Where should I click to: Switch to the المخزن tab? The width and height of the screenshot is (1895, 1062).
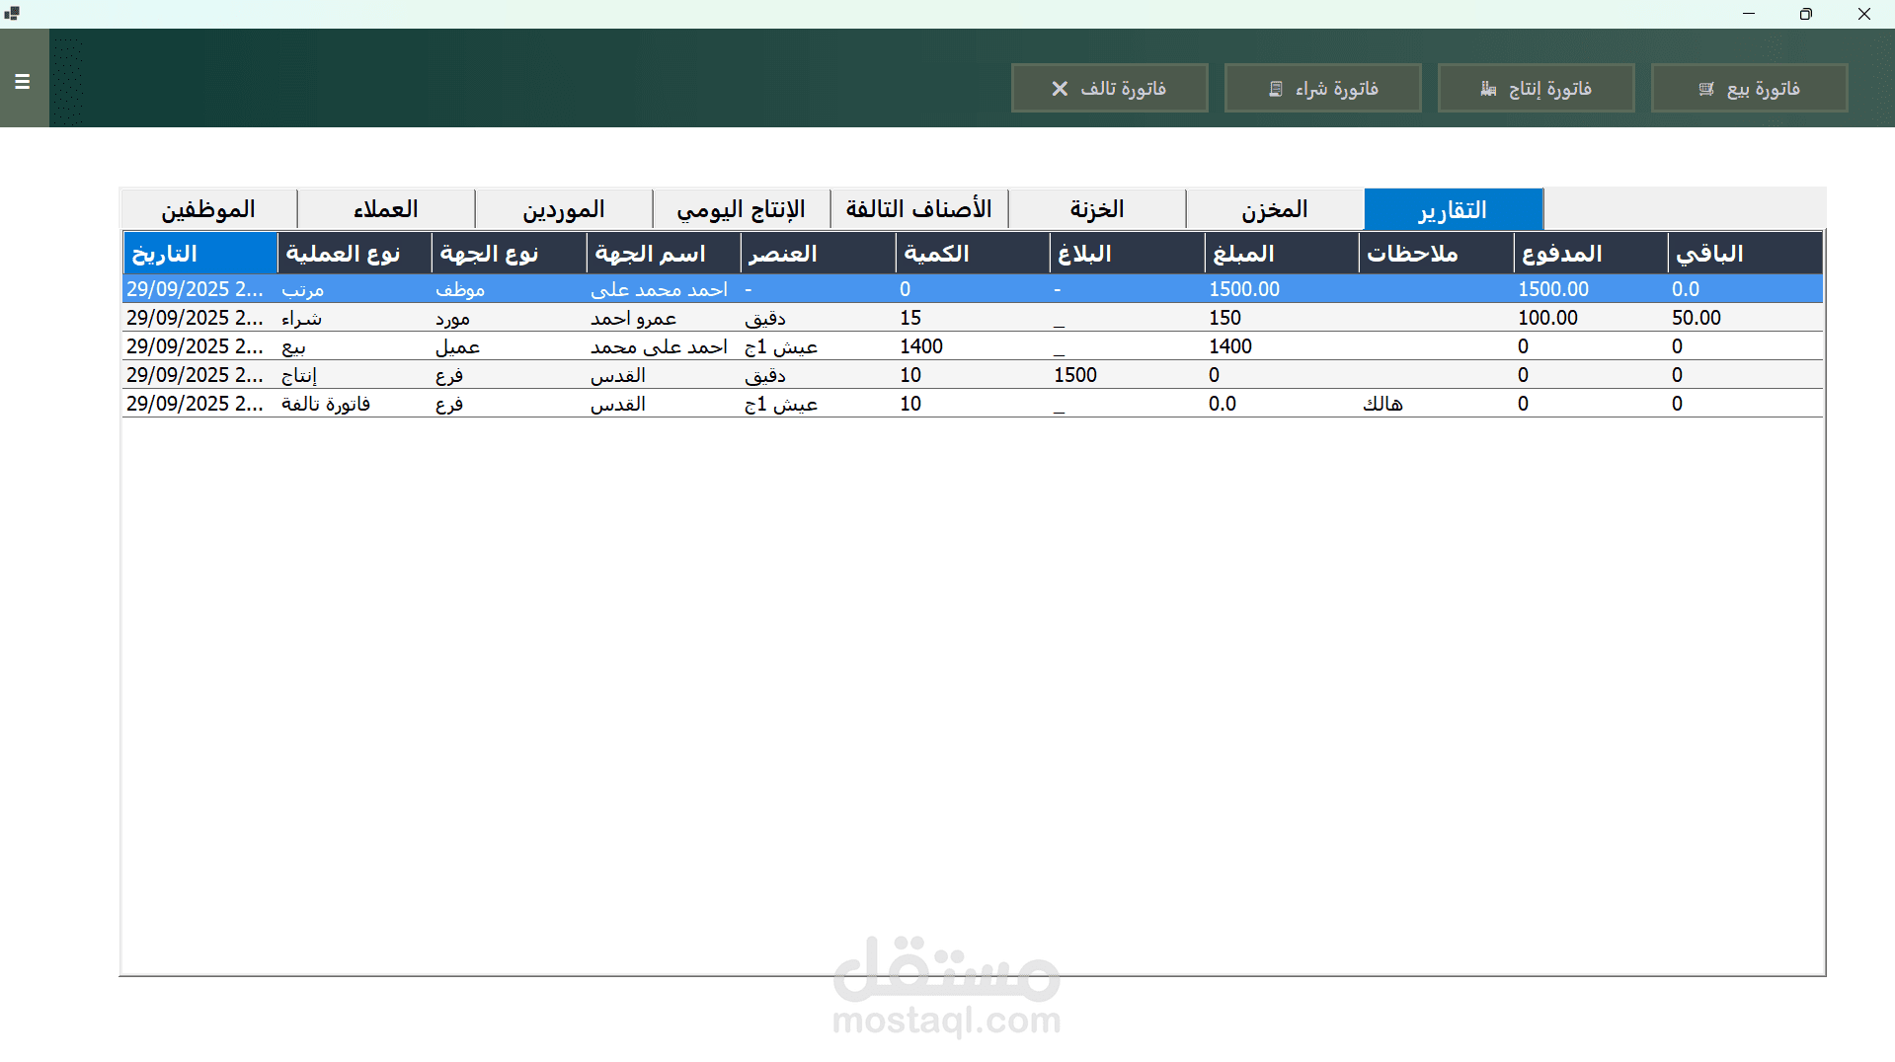[1275, 209]
